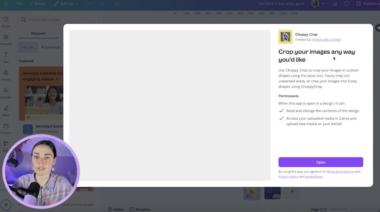Open the Terms & Conditions link
The height and width of the screenshot is (212, 380).
click(x=340, y=172)
